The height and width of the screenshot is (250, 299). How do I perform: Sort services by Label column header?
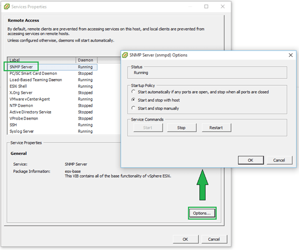coord(42,60)
